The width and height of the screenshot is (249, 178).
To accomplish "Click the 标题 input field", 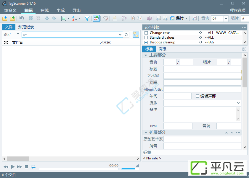I will click(x=202, y=69).
